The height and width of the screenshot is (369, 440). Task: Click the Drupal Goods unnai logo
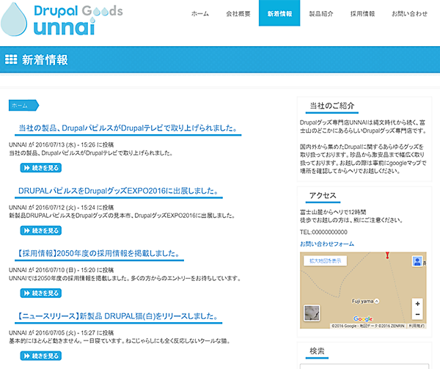pos(62,19)
